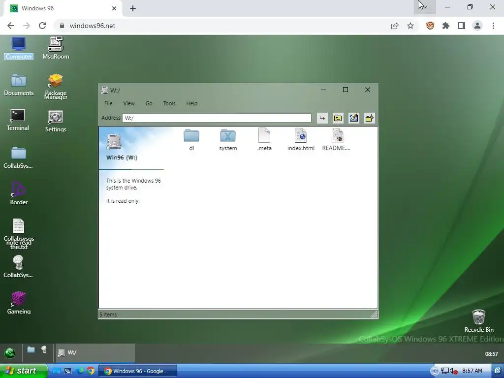This screenshot has width=504, height=378.
Task: Open the Go menu in explorer
Action: 149,103
